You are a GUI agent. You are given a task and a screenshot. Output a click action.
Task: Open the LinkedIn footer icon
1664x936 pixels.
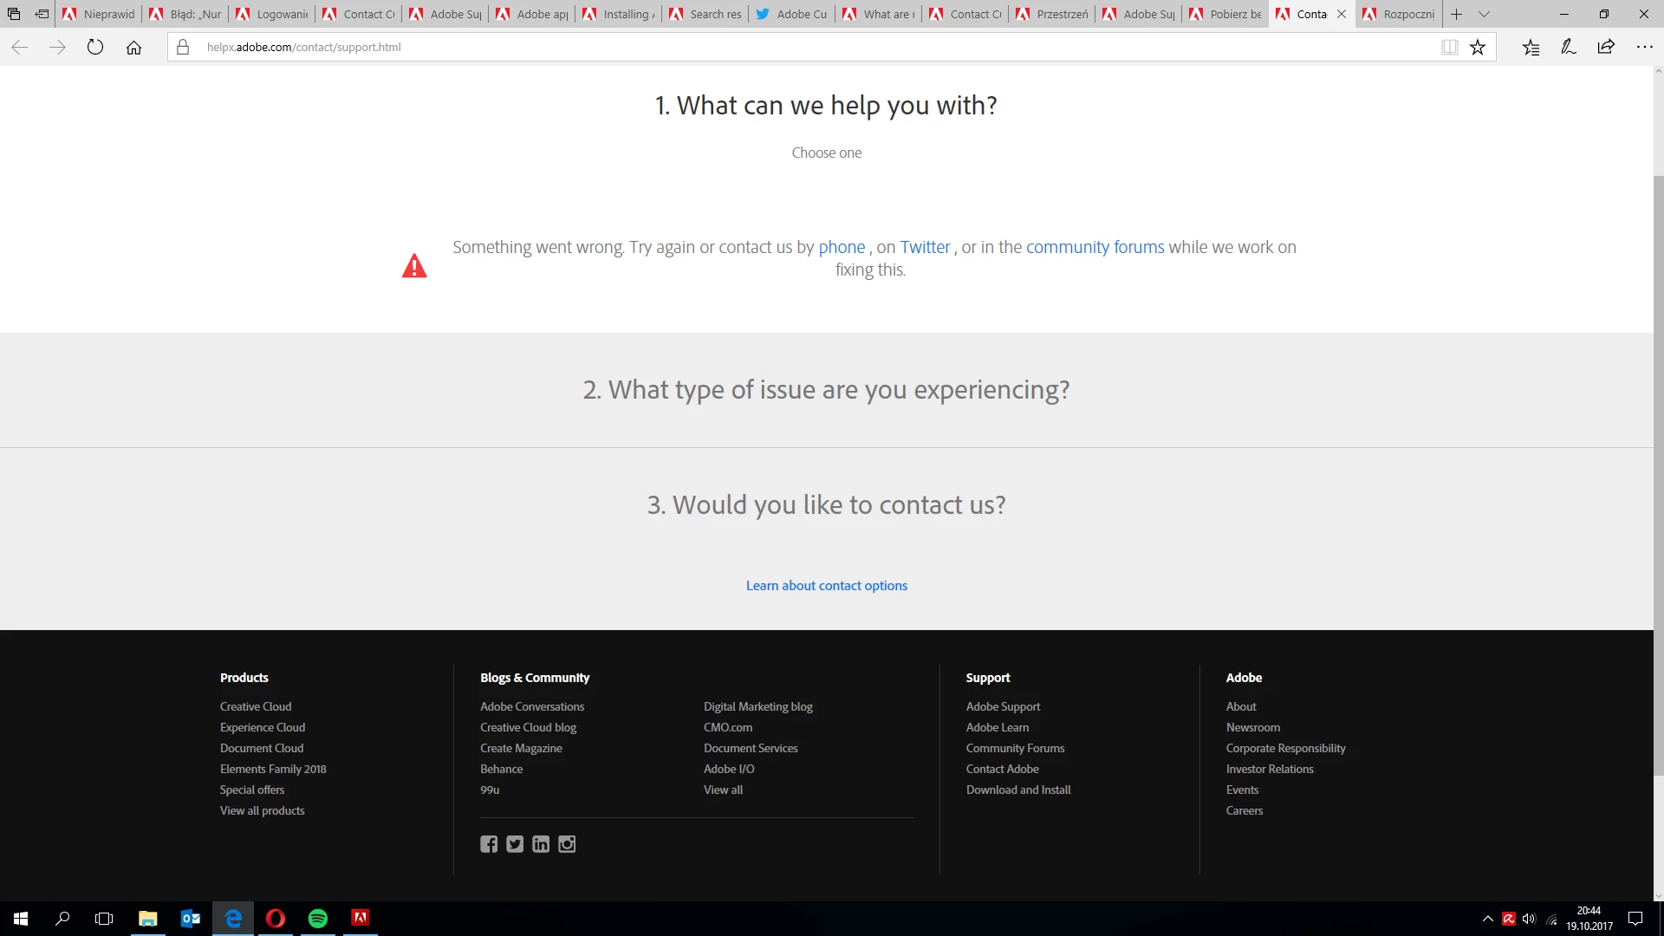click(541, 844)
